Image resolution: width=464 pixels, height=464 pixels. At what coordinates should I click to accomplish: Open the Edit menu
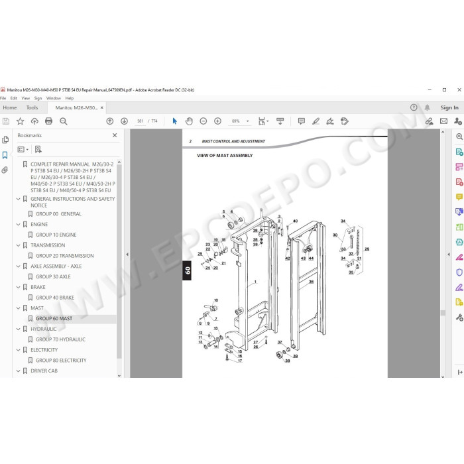click(x=14, y=98)
